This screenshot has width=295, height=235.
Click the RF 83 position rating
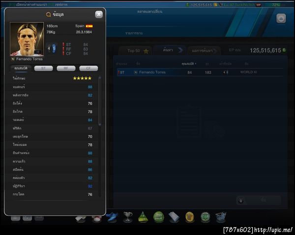point(75,49)
